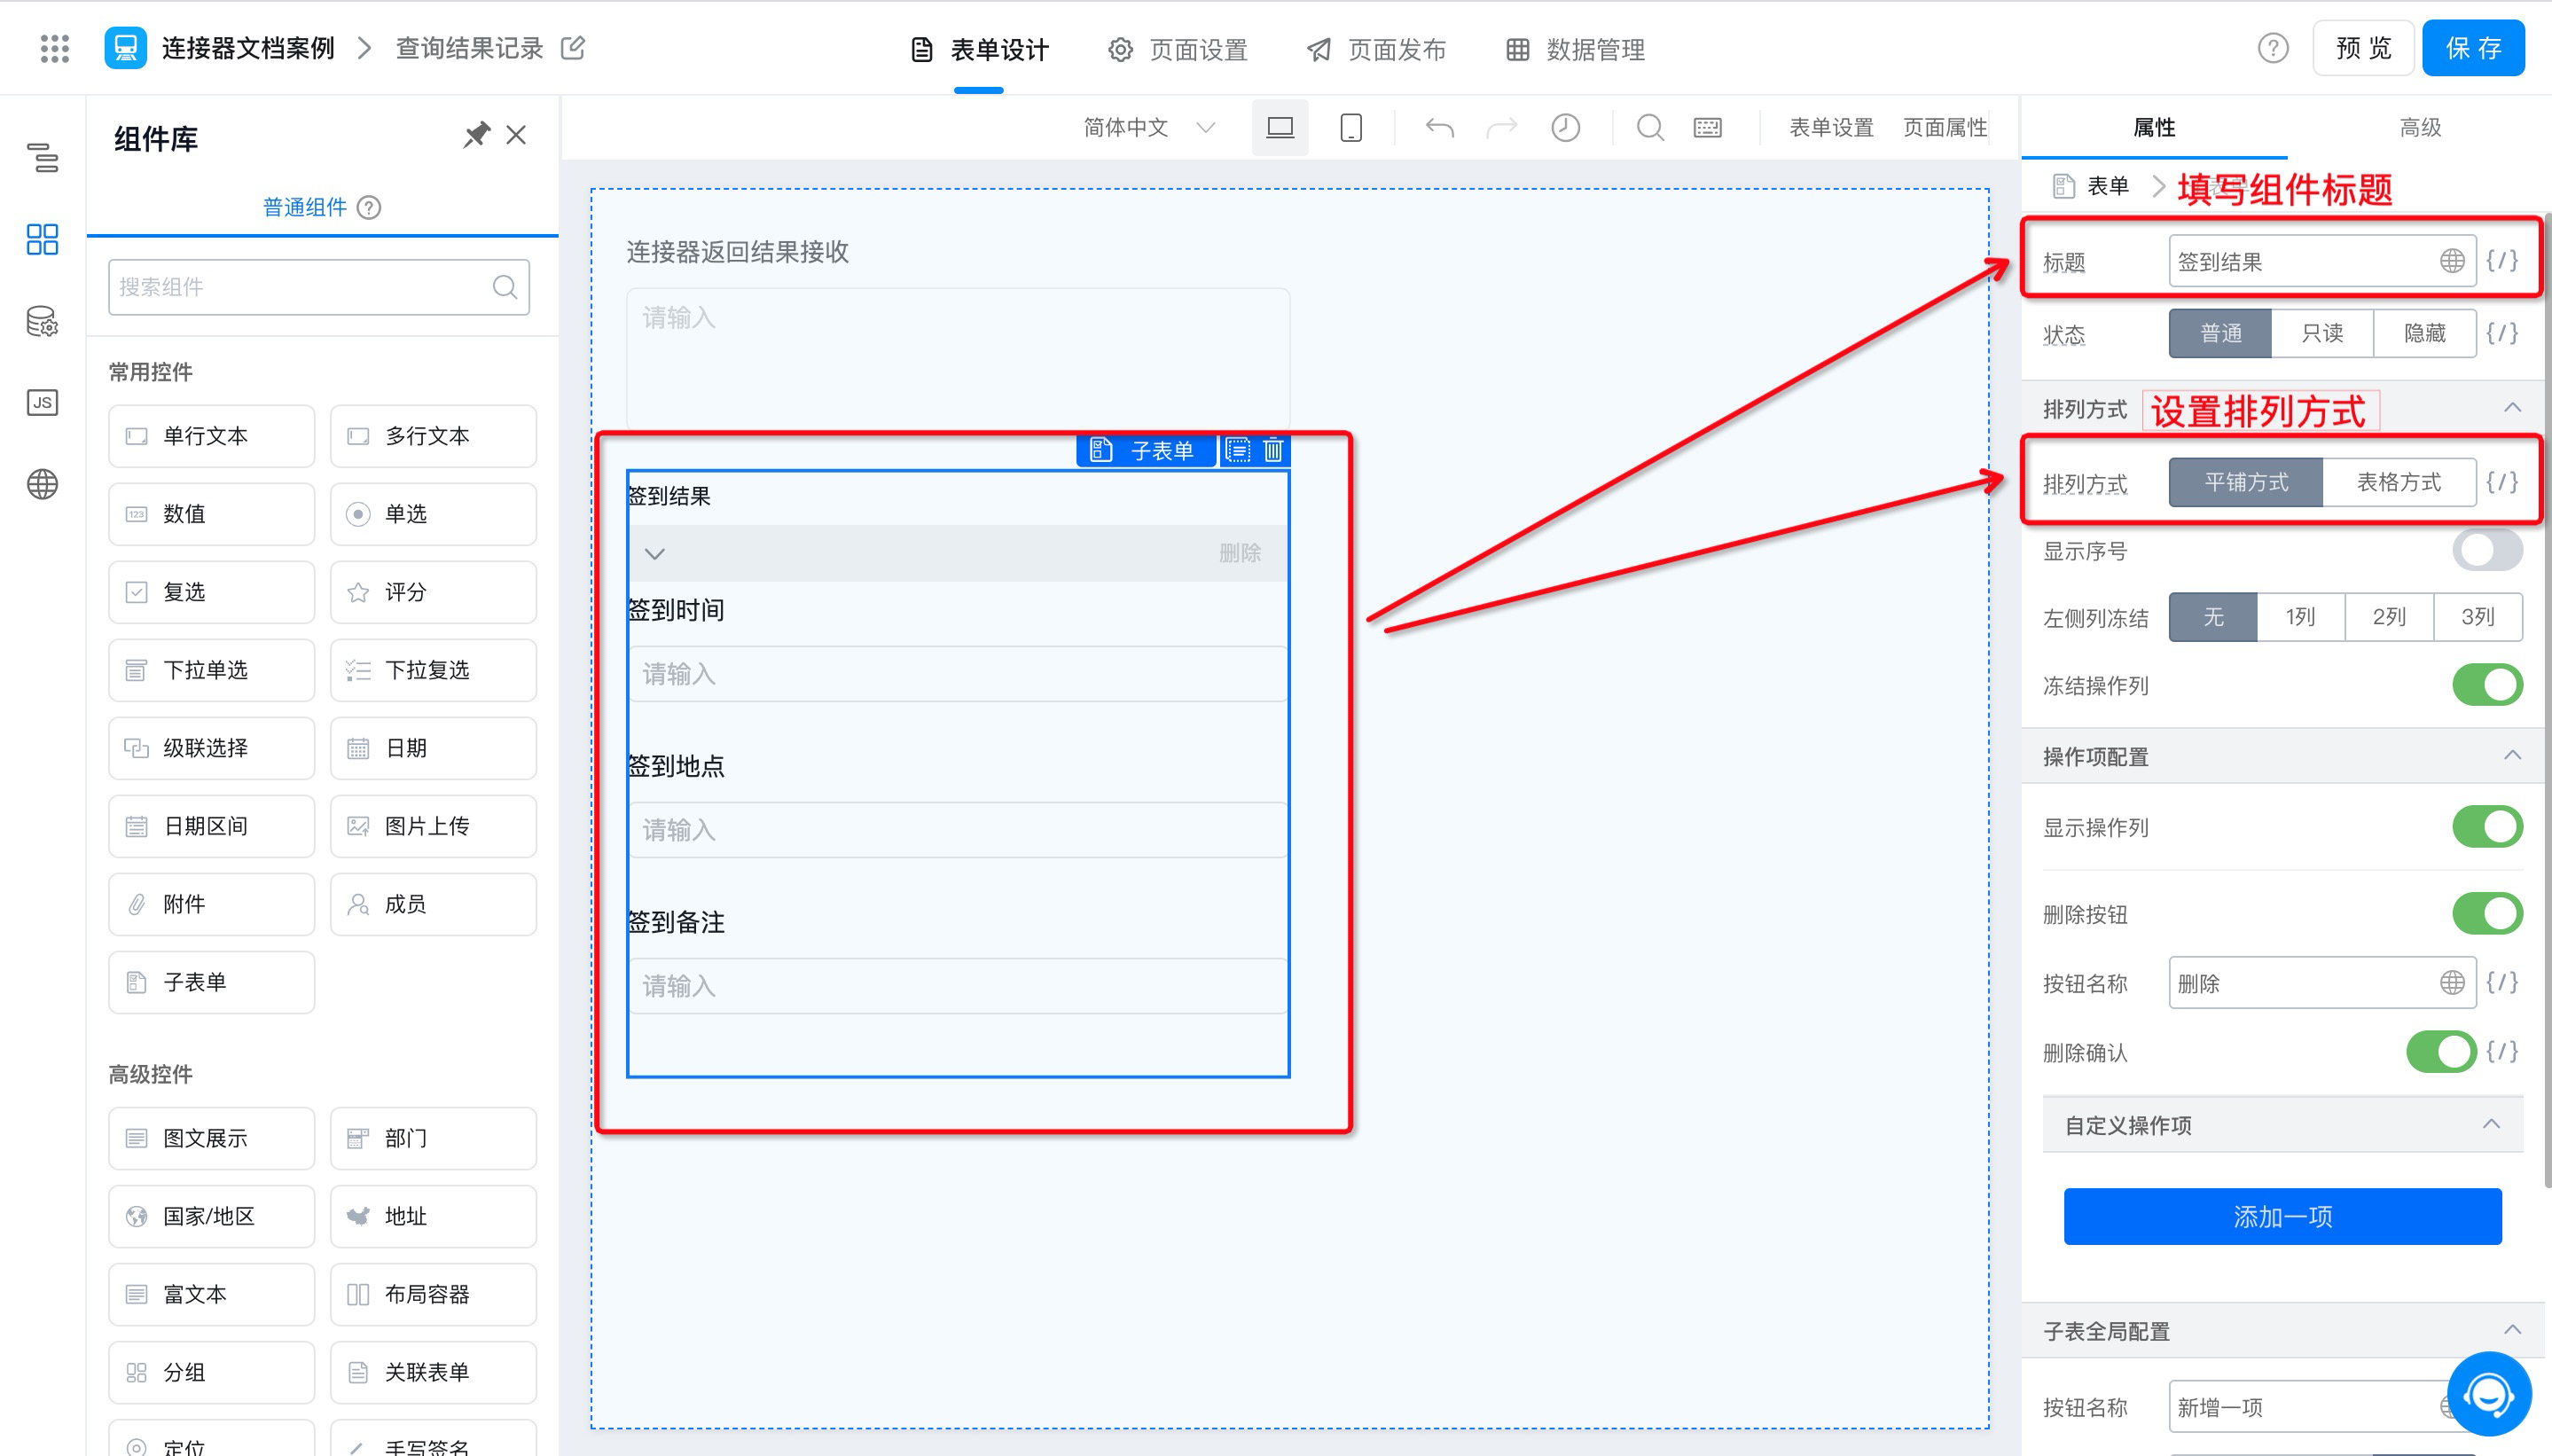Viewport: 2552px width, 1456px height.
Task: Disable the 冻结操作列 switch
Action: (x=2486, y=685)
